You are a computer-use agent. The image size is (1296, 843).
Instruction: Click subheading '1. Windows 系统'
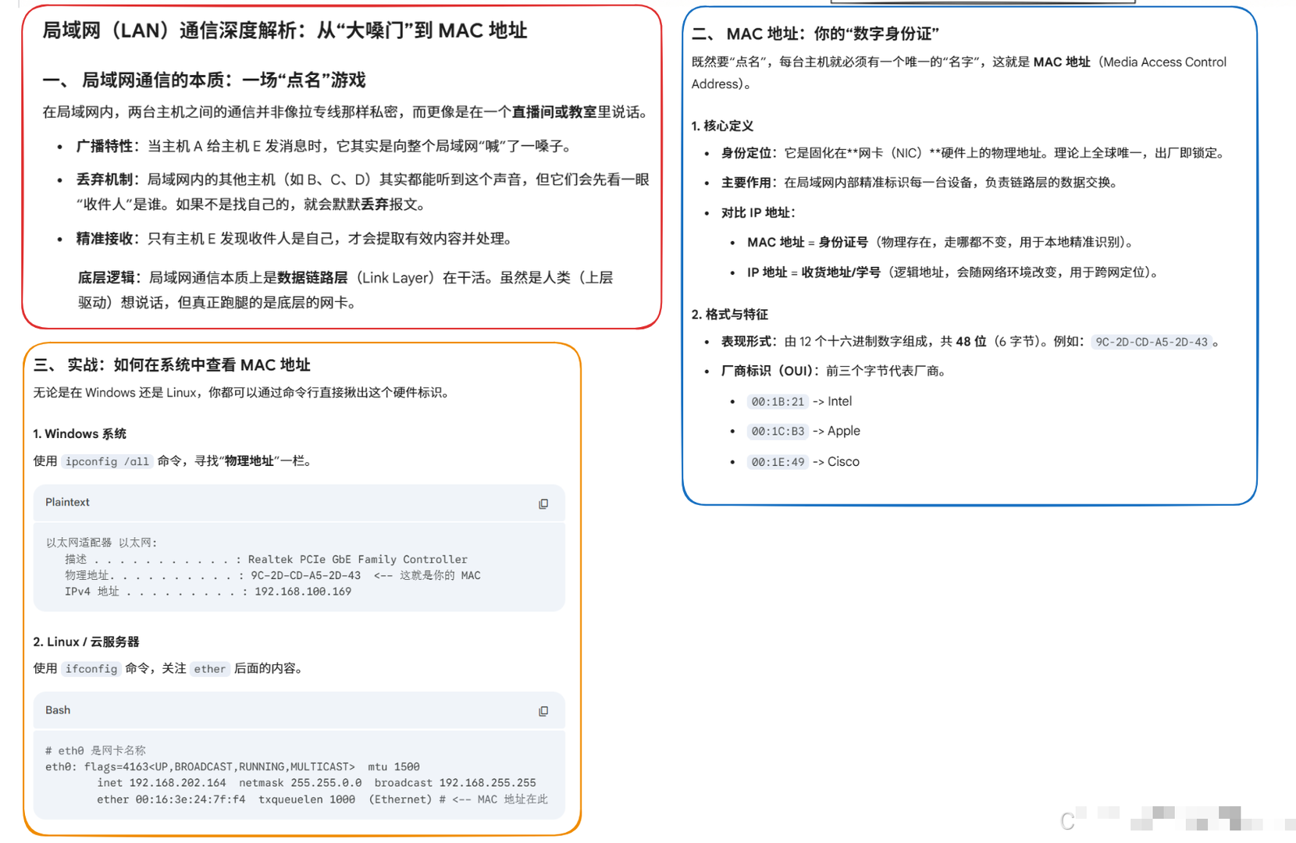[x=80, y=434]
